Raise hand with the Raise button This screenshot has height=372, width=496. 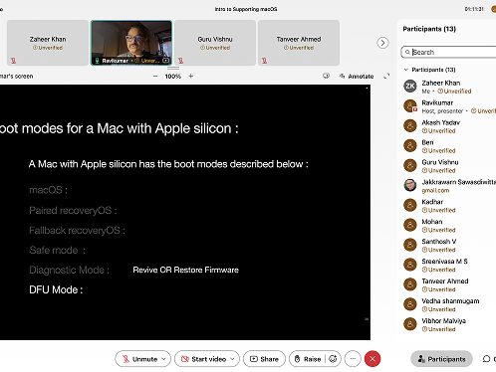309,359
